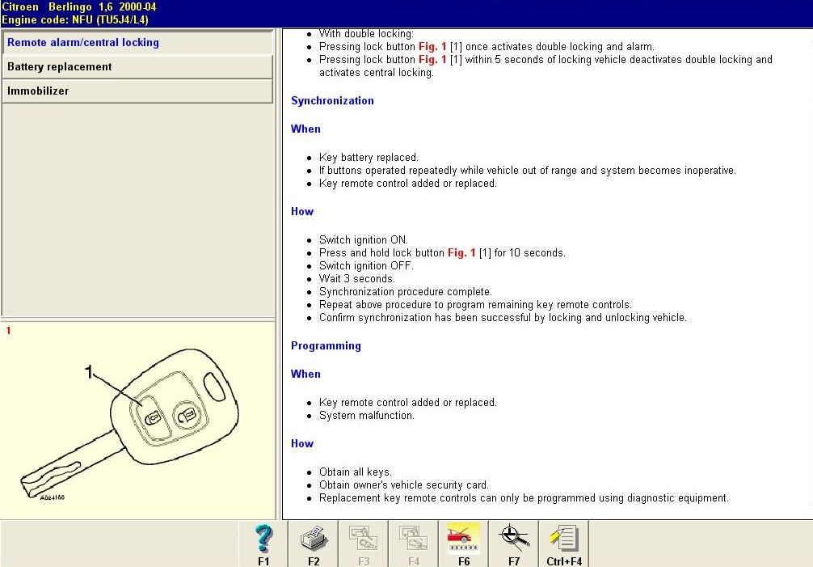The image size is (813, 567).
Task: Click 'Citroen Berlingo 1,6 2000-04' title text
Action: 79,7
